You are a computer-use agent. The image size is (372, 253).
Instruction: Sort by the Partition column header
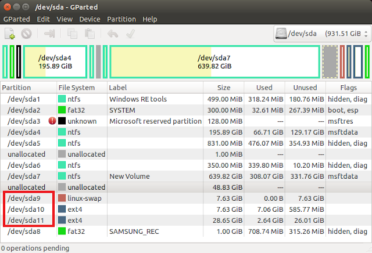(x=28, y=88)
